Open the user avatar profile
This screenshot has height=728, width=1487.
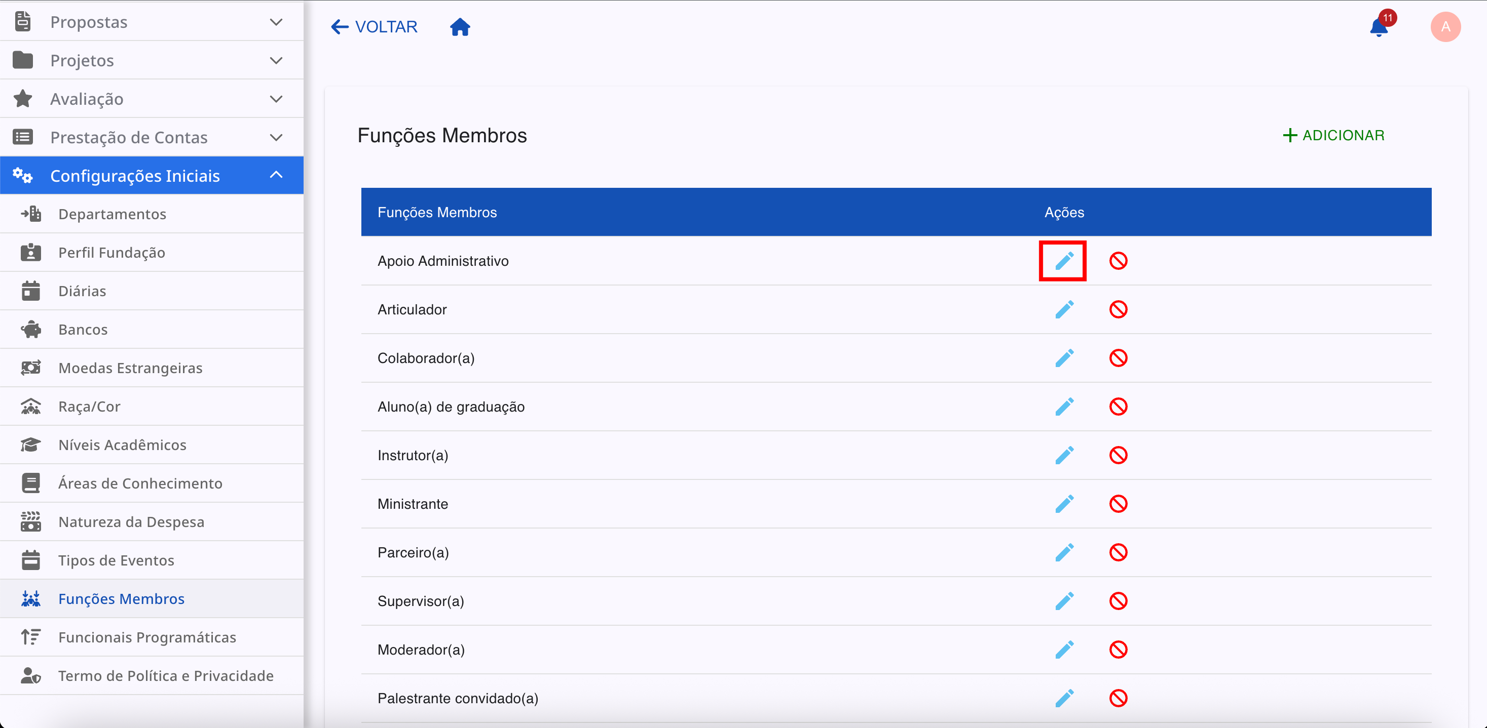point(1445,26)
